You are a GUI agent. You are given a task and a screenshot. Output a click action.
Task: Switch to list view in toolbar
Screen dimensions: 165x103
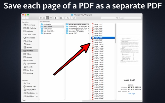click(44, 18)
